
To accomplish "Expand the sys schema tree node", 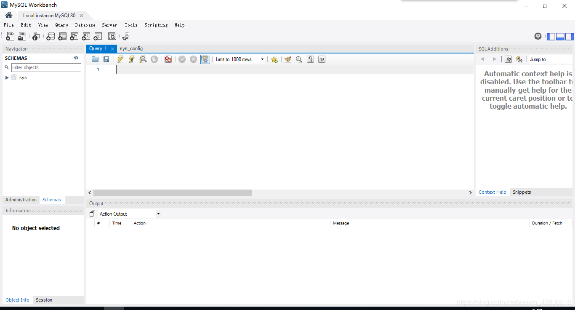I will click(x=7, y=77).
